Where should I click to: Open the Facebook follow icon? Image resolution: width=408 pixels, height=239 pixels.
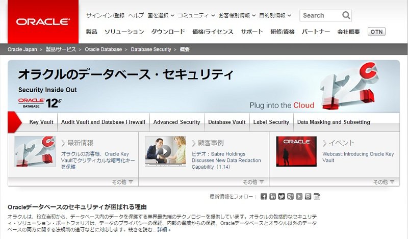coord(264,196)
